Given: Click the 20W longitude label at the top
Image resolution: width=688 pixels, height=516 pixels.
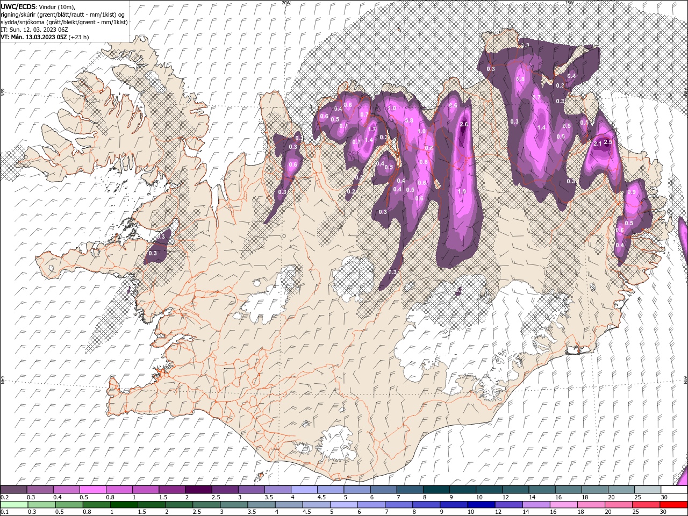Looking at the screenshot, I should (x=286, y=3).
